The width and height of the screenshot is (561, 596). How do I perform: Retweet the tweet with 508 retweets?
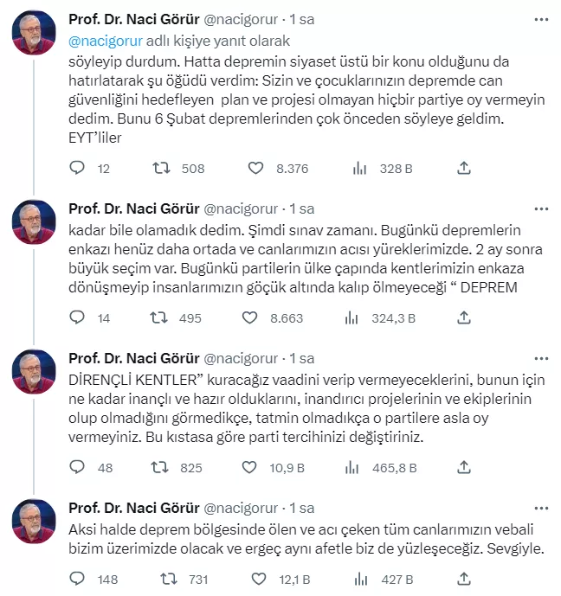[159, 169]
